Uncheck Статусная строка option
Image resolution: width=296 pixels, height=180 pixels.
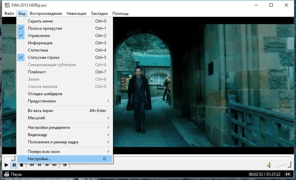point(65,57)
